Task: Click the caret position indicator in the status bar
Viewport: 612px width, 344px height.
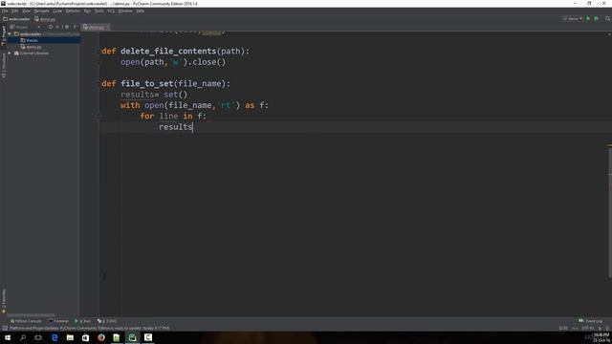Action: pyautogui.click(x=563, y=328)
